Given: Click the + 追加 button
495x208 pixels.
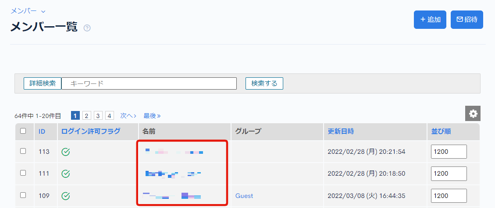Looking at the screenshot, I should pos(430,20).
